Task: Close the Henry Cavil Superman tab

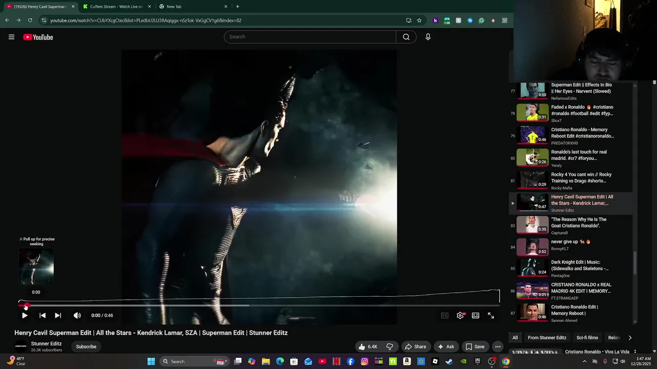Action: tap(73, 7)
